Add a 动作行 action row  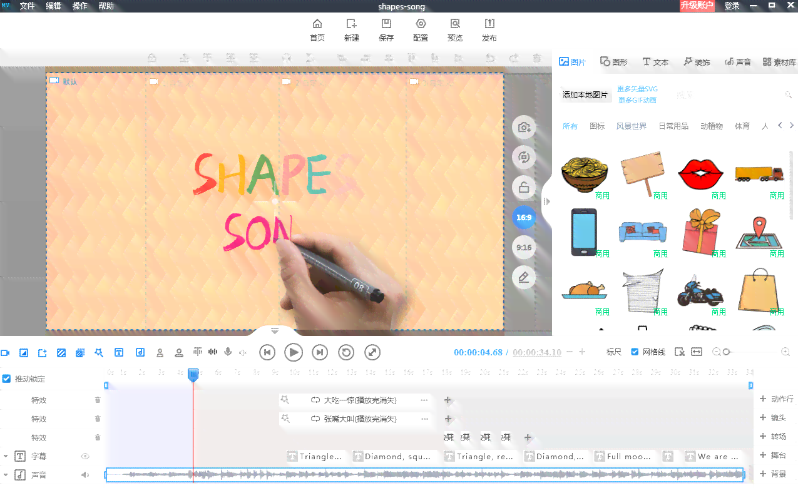(776, 399)
